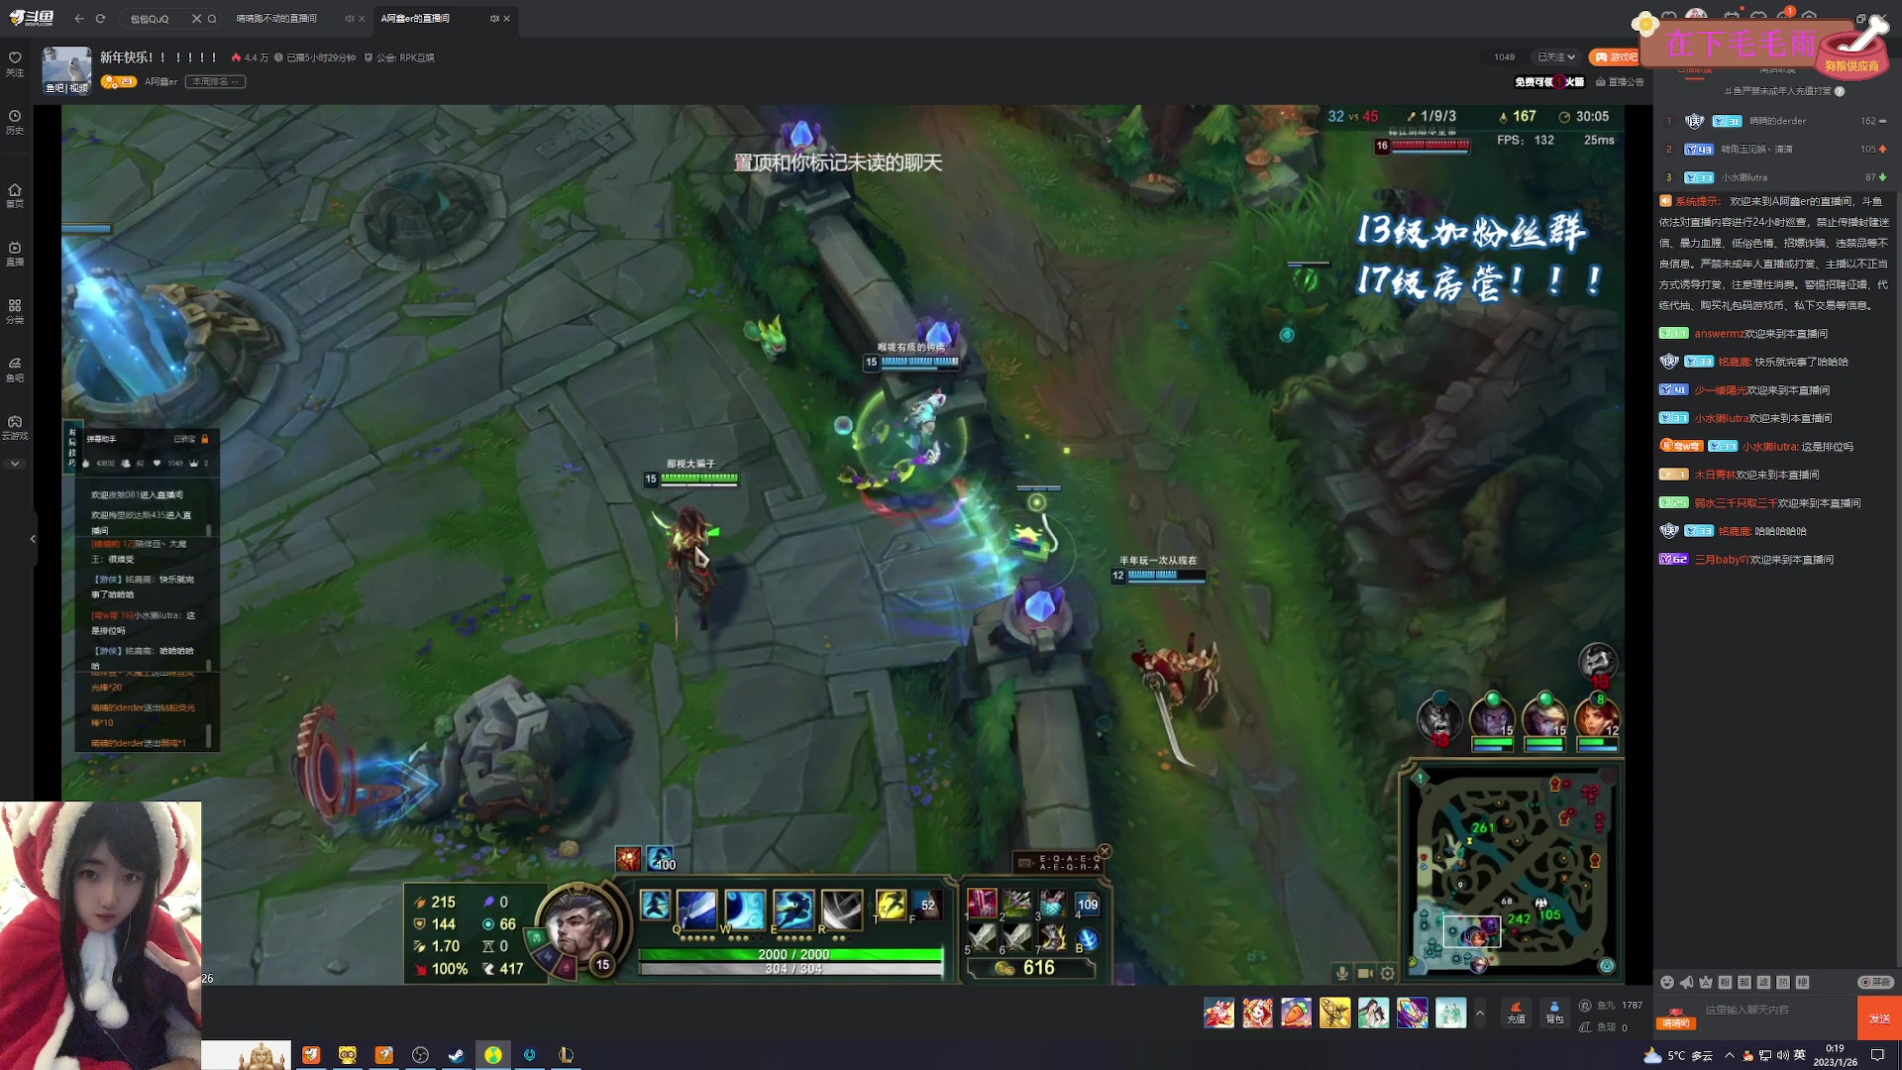Click the game minimap
1902x1070 pixels.
(1513, 870)
